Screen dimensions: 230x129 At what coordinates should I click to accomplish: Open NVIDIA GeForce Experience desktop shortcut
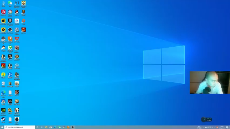pyautogui.click(x=3, y=112)
